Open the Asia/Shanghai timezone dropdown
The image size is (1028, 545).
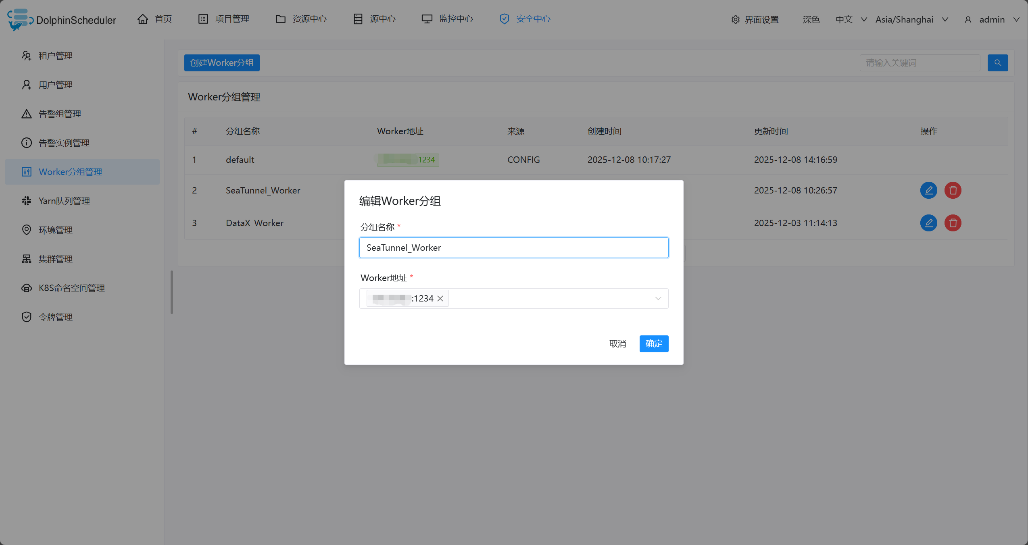pyautogui.click(x=911, y=20)
